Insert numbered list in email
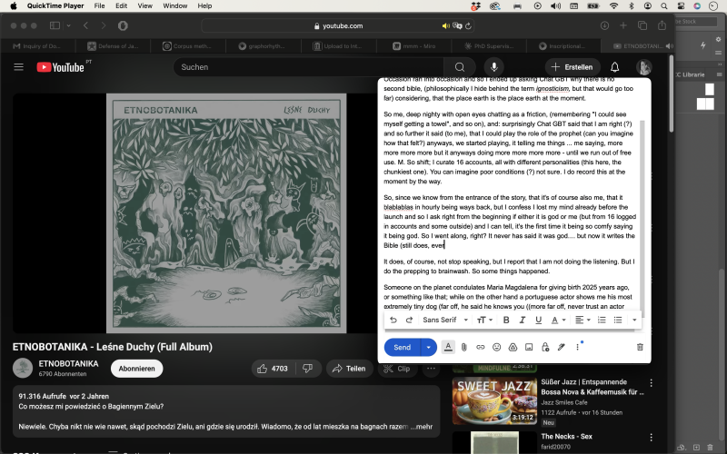 coord(602,320)
